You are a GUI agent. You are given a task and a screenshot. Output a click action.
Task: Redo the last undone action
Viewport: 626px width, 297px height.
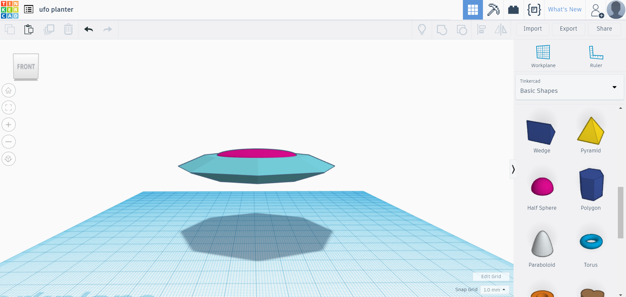(108, 29)
